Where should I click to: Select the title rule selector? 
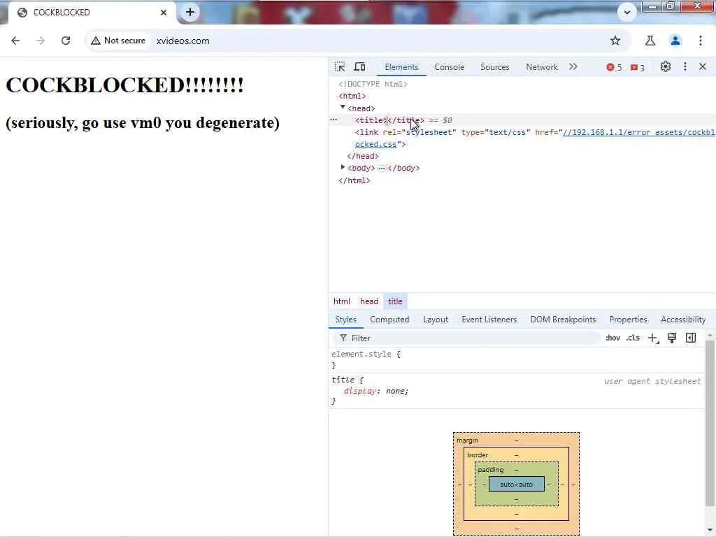tap(343, 380)
